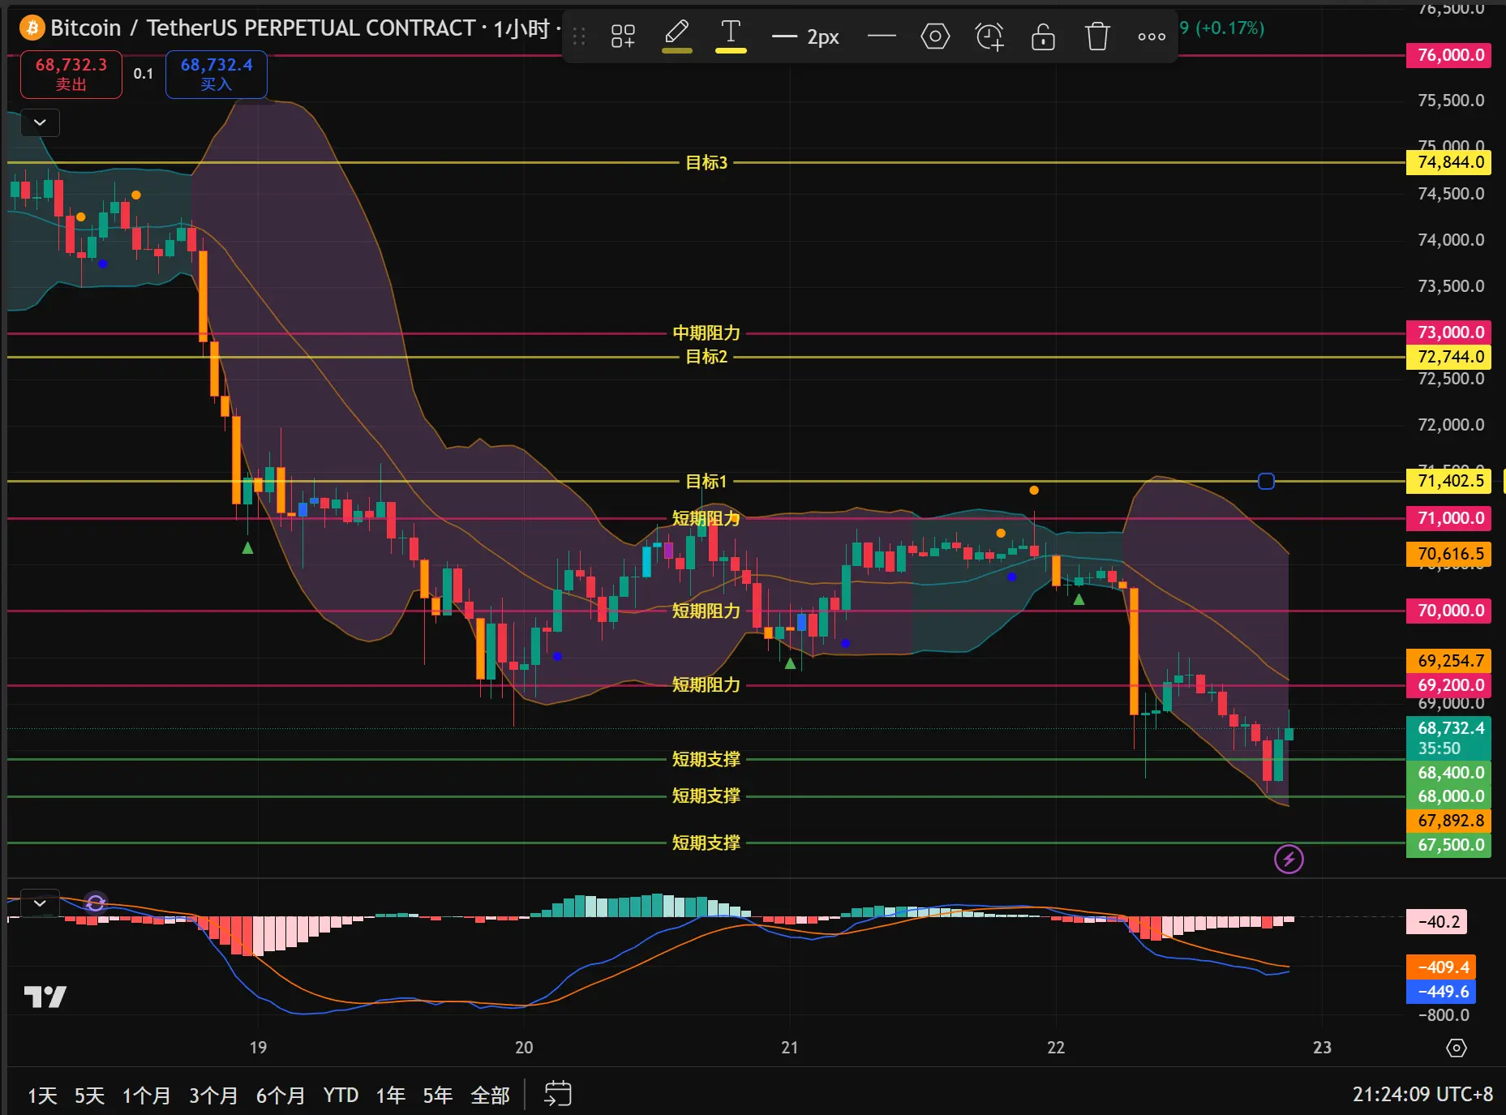The height and width of the screenshot is (1115, 1506).
Task: Select the 1天 time range
Action: click(42, 1096)
